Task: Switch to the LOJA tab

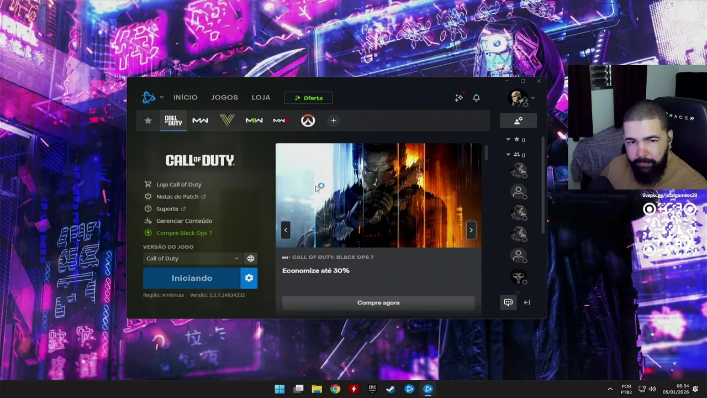Action: pos(261,97)
